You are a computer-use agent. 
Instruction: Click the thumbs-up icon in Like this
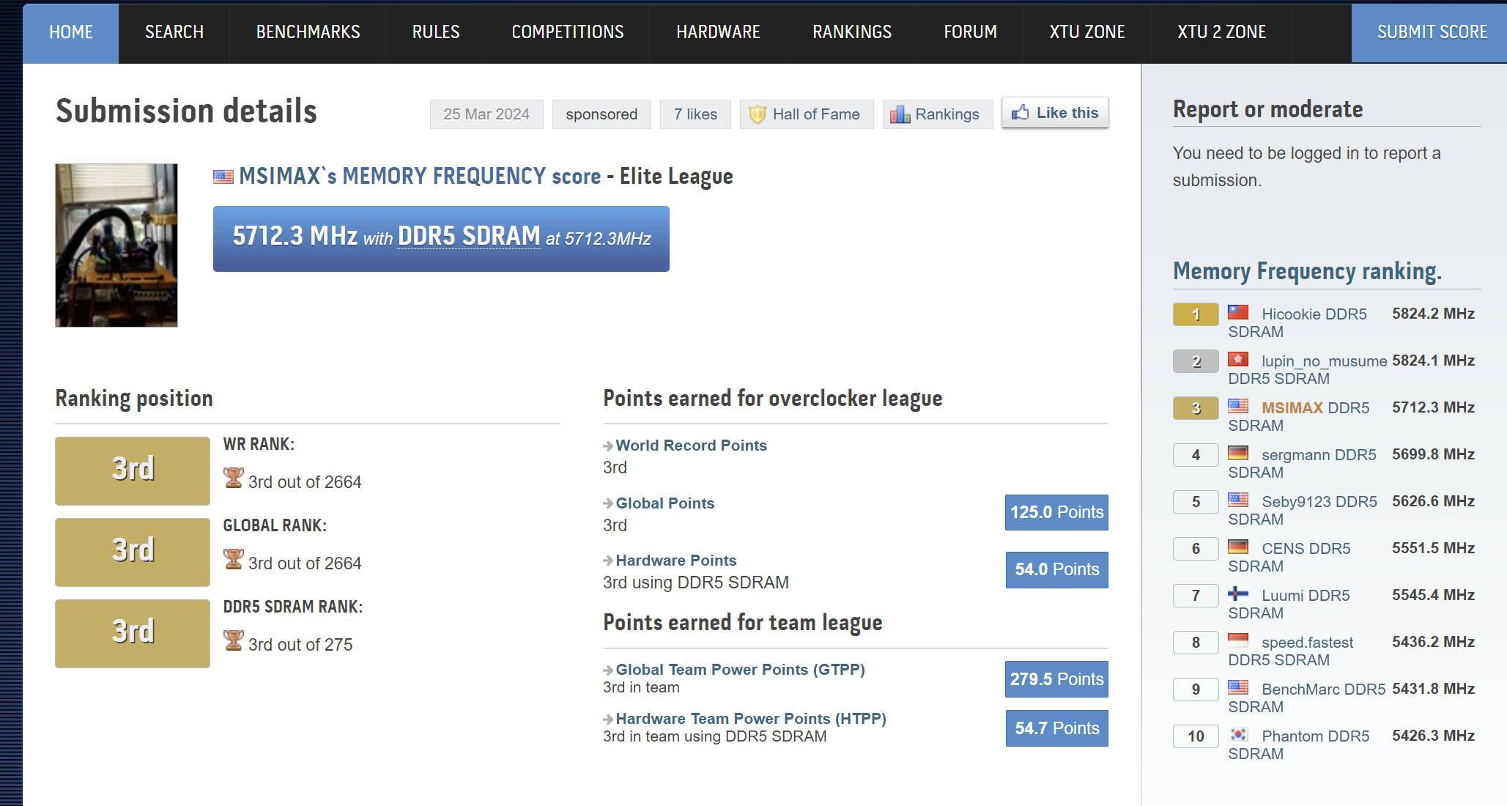(x=1020, y=113)
